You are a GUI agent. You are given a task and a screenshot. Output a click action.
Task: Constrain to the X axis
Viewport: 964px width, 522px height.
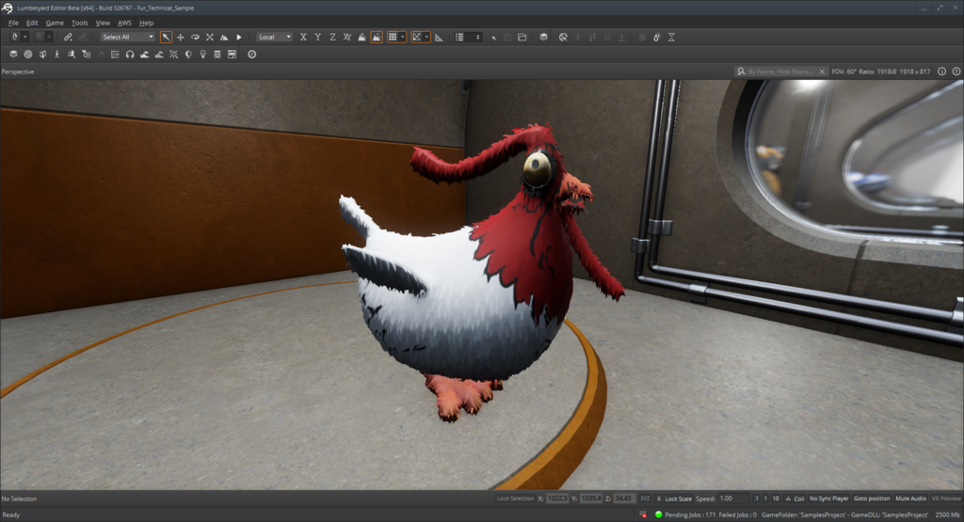click(x=303, y=37)
